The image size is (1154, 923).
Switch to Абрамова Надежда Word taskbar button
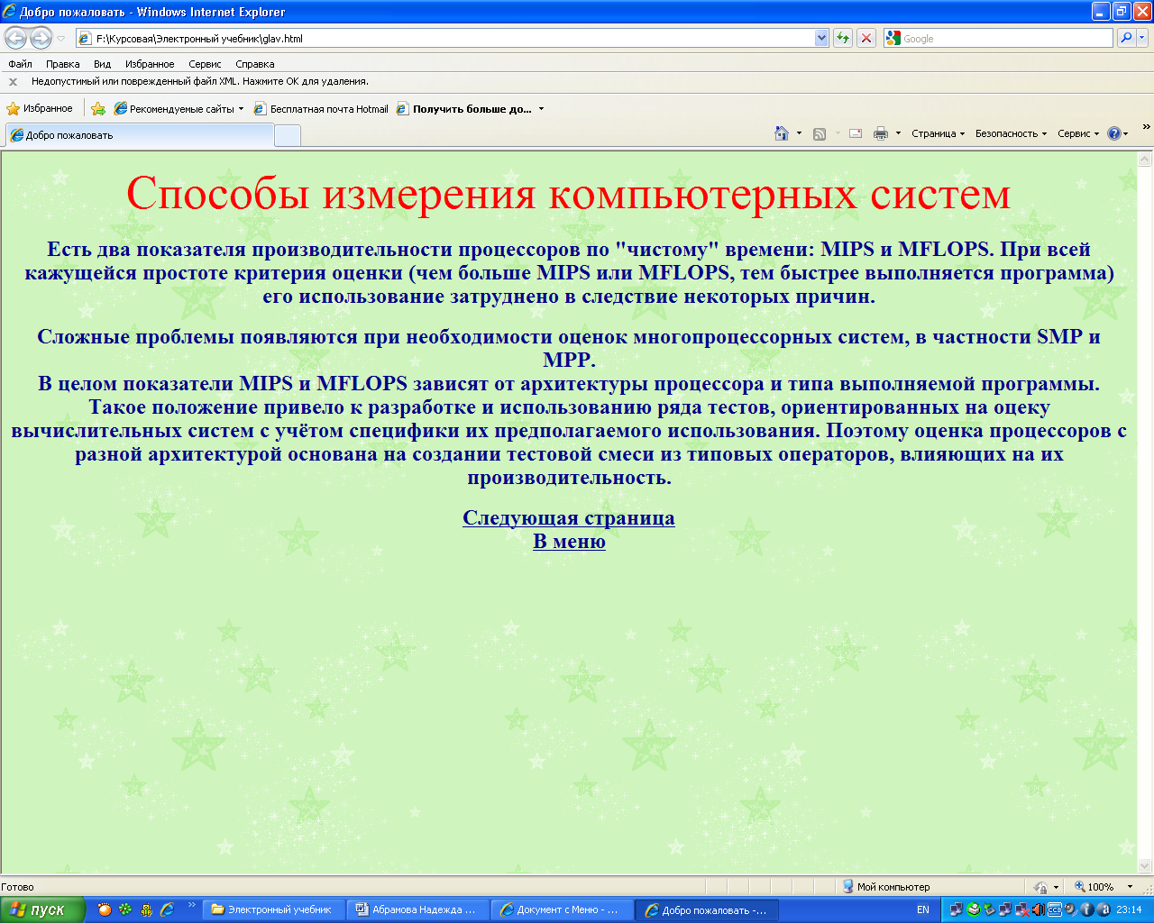tap(417, 909)
